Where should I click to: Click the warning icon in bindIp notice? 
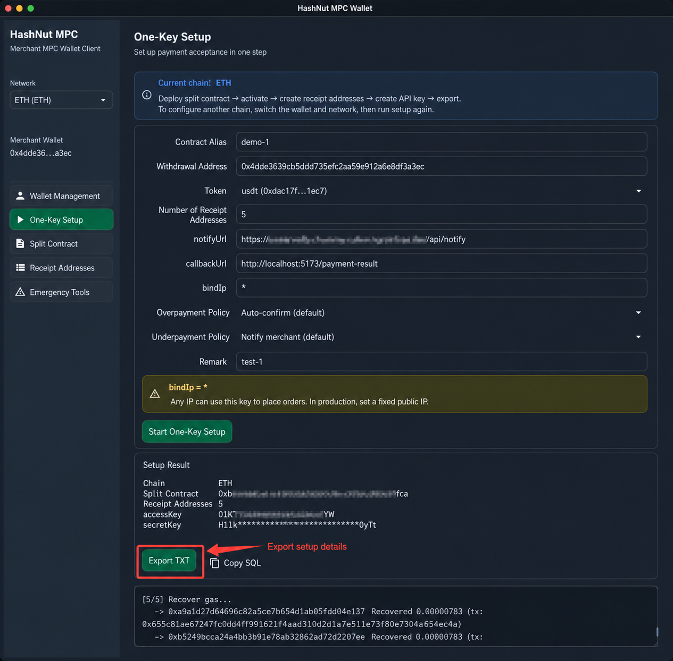[x=155, y=394]
